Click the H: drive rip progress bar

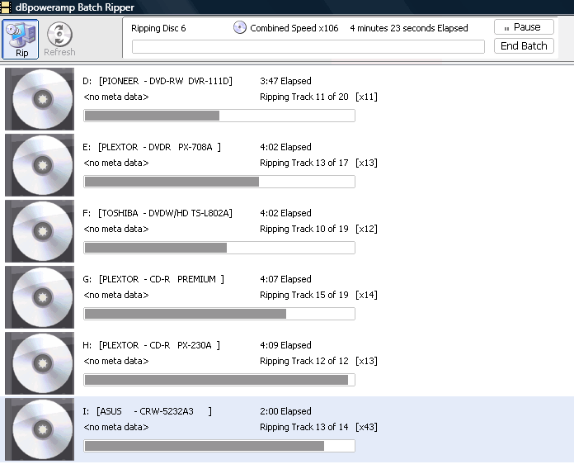point(219,380)
